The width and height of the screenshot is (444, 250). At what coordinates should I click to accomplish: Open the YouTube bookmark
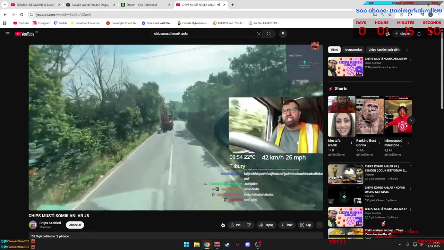coord(21,23)
